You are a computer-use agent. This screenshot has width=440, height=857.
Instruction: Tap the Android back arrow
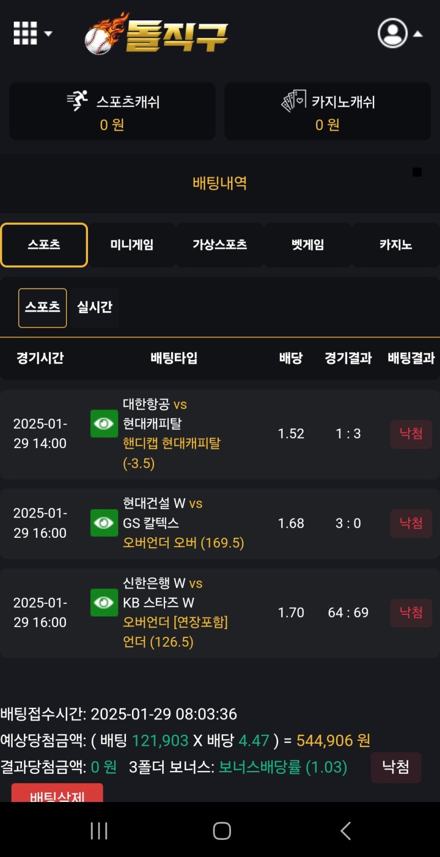pyautogui.click(x=345, y=831)
